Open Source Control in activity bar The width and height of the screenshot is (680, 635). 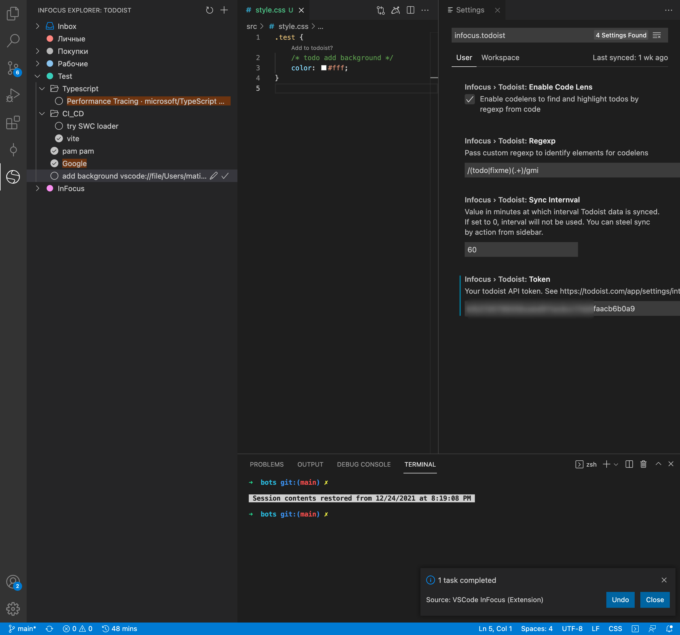point(13,68)
